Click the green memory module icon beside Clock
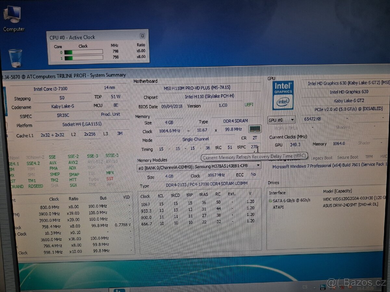This screenshot has width=390, height=292. click(255, 129)
